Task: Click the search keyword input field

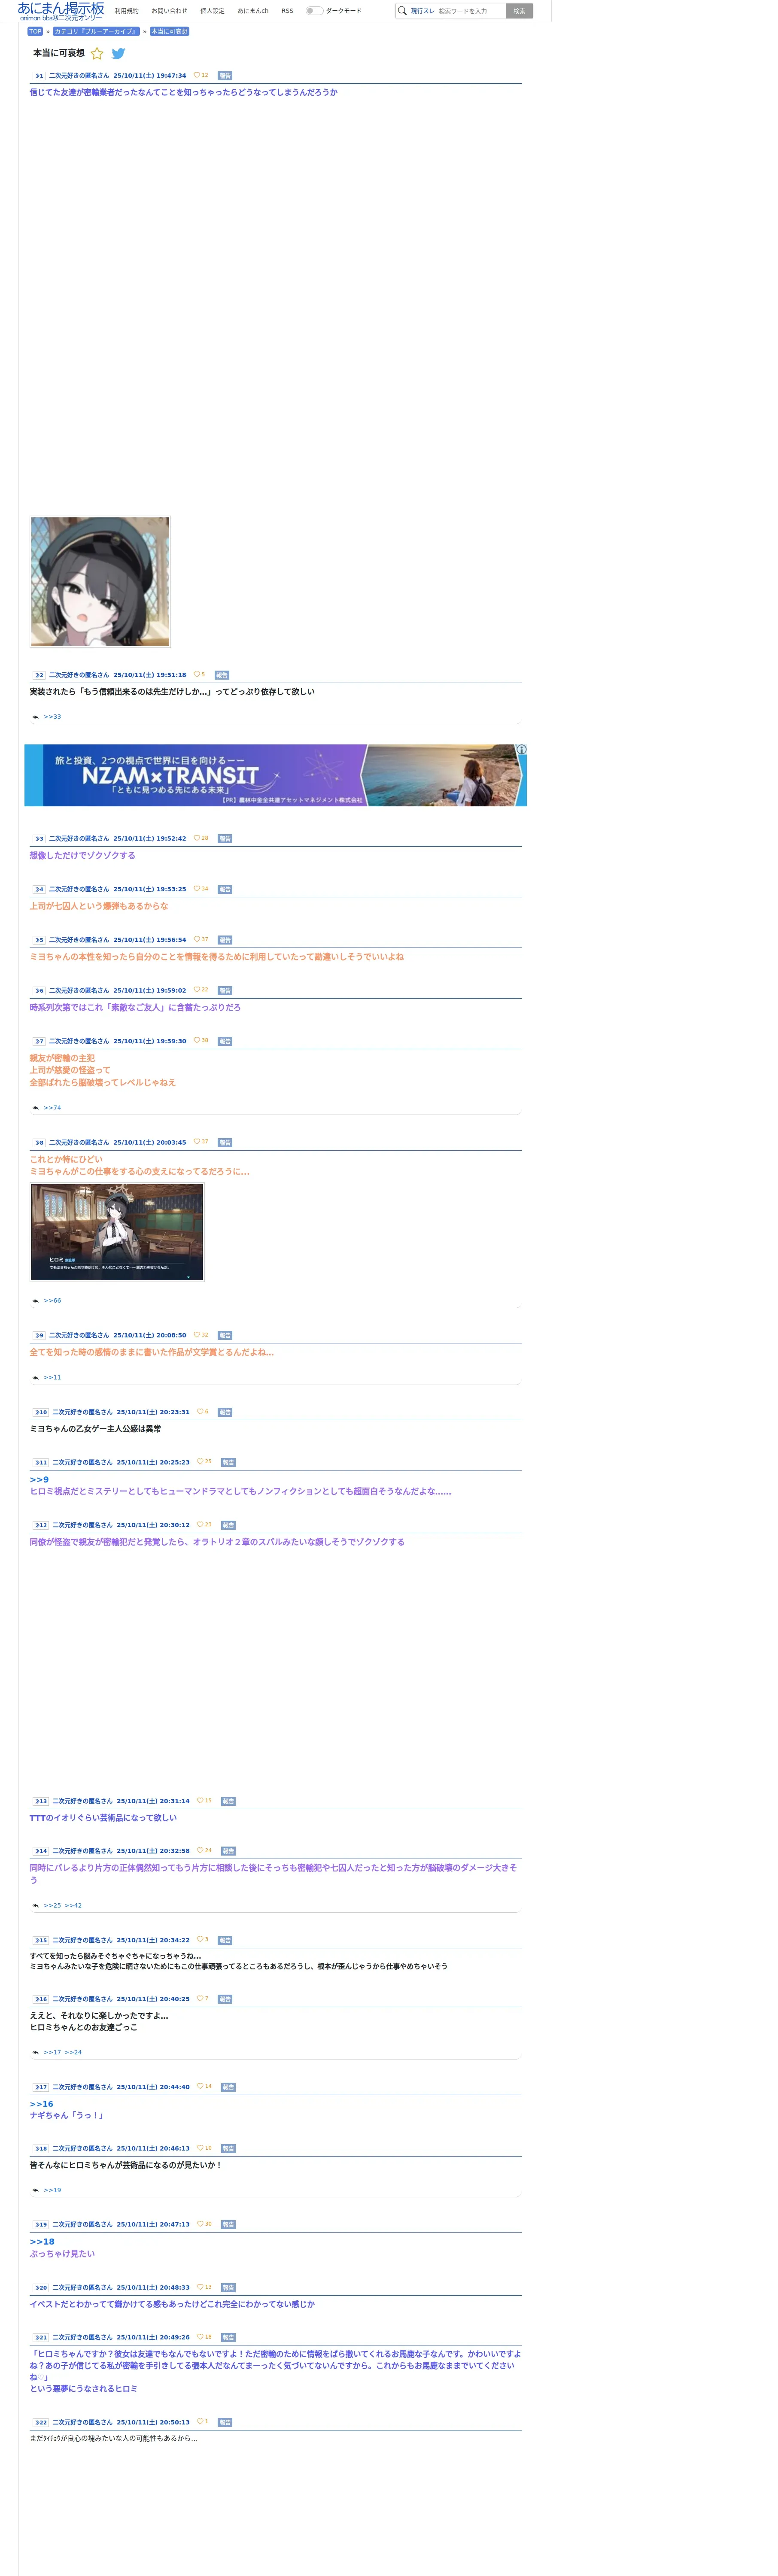Action: point(470,11)
